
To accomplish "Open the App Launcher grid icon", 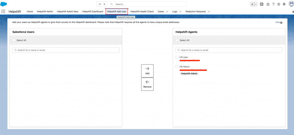I will click(3, 11).
